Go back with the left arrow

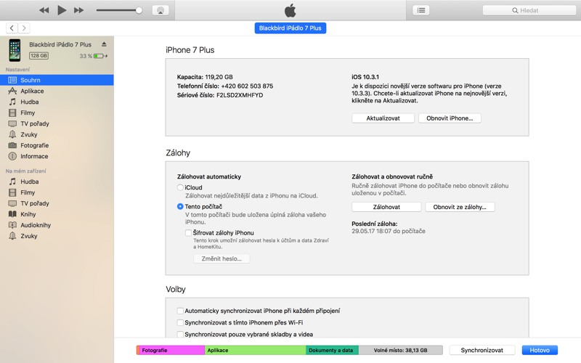click(12, 28)
